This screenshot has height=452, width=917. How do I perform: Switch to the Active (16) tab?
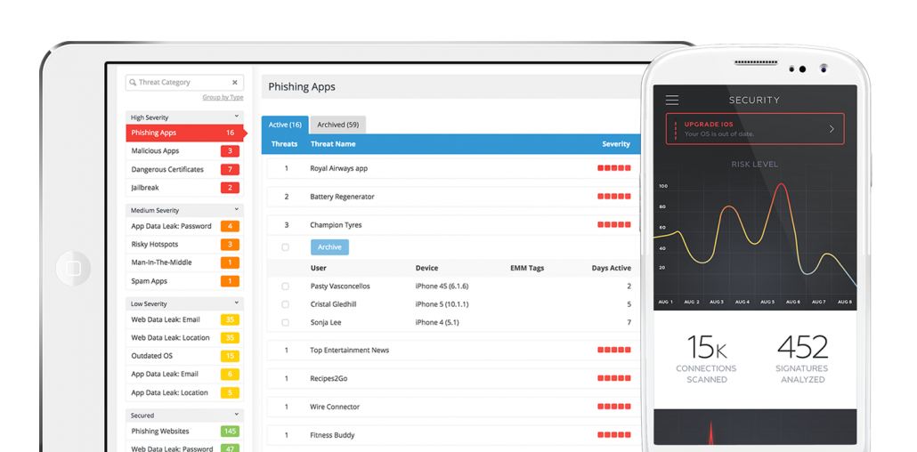coord(285,125)
